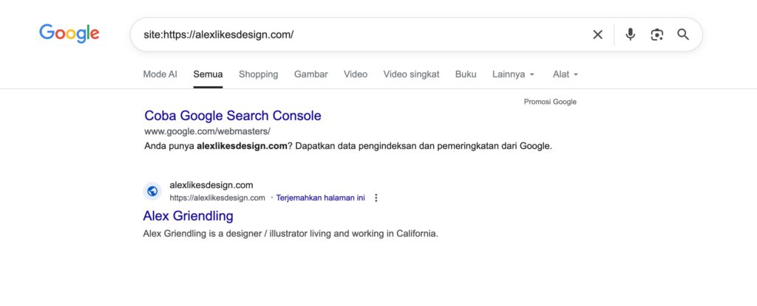This screenshot has width=757, height=306.
Task: Click the https://alexlikesdesign.com result URL
Action: click(217, 198)
